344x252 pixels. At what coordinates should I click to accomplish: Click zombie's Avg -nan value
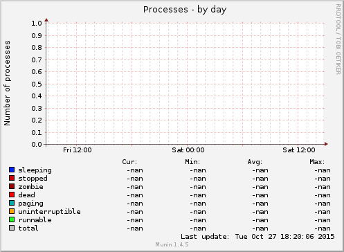coord(260,187)
